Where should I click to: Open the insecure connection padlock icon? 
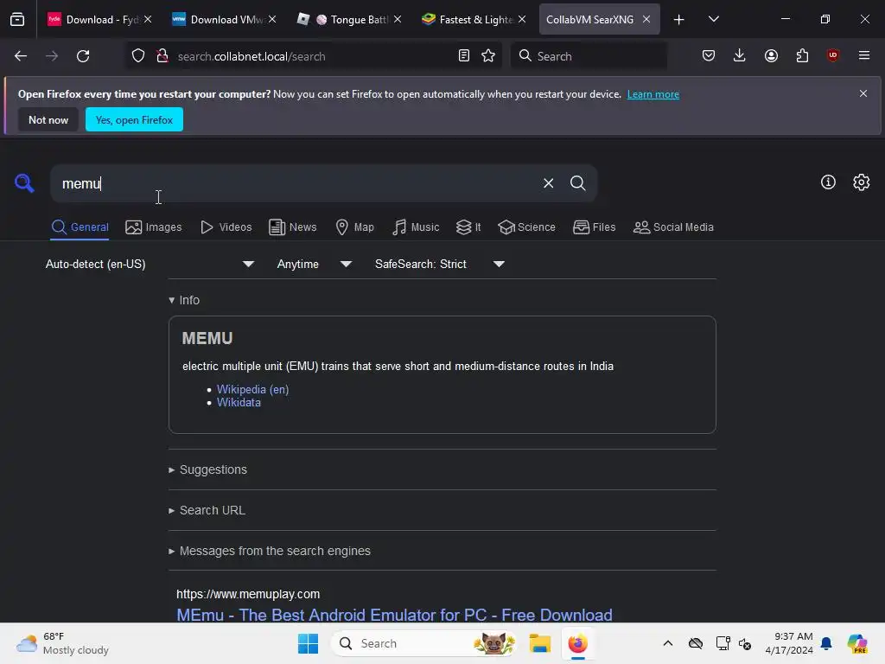162,56
